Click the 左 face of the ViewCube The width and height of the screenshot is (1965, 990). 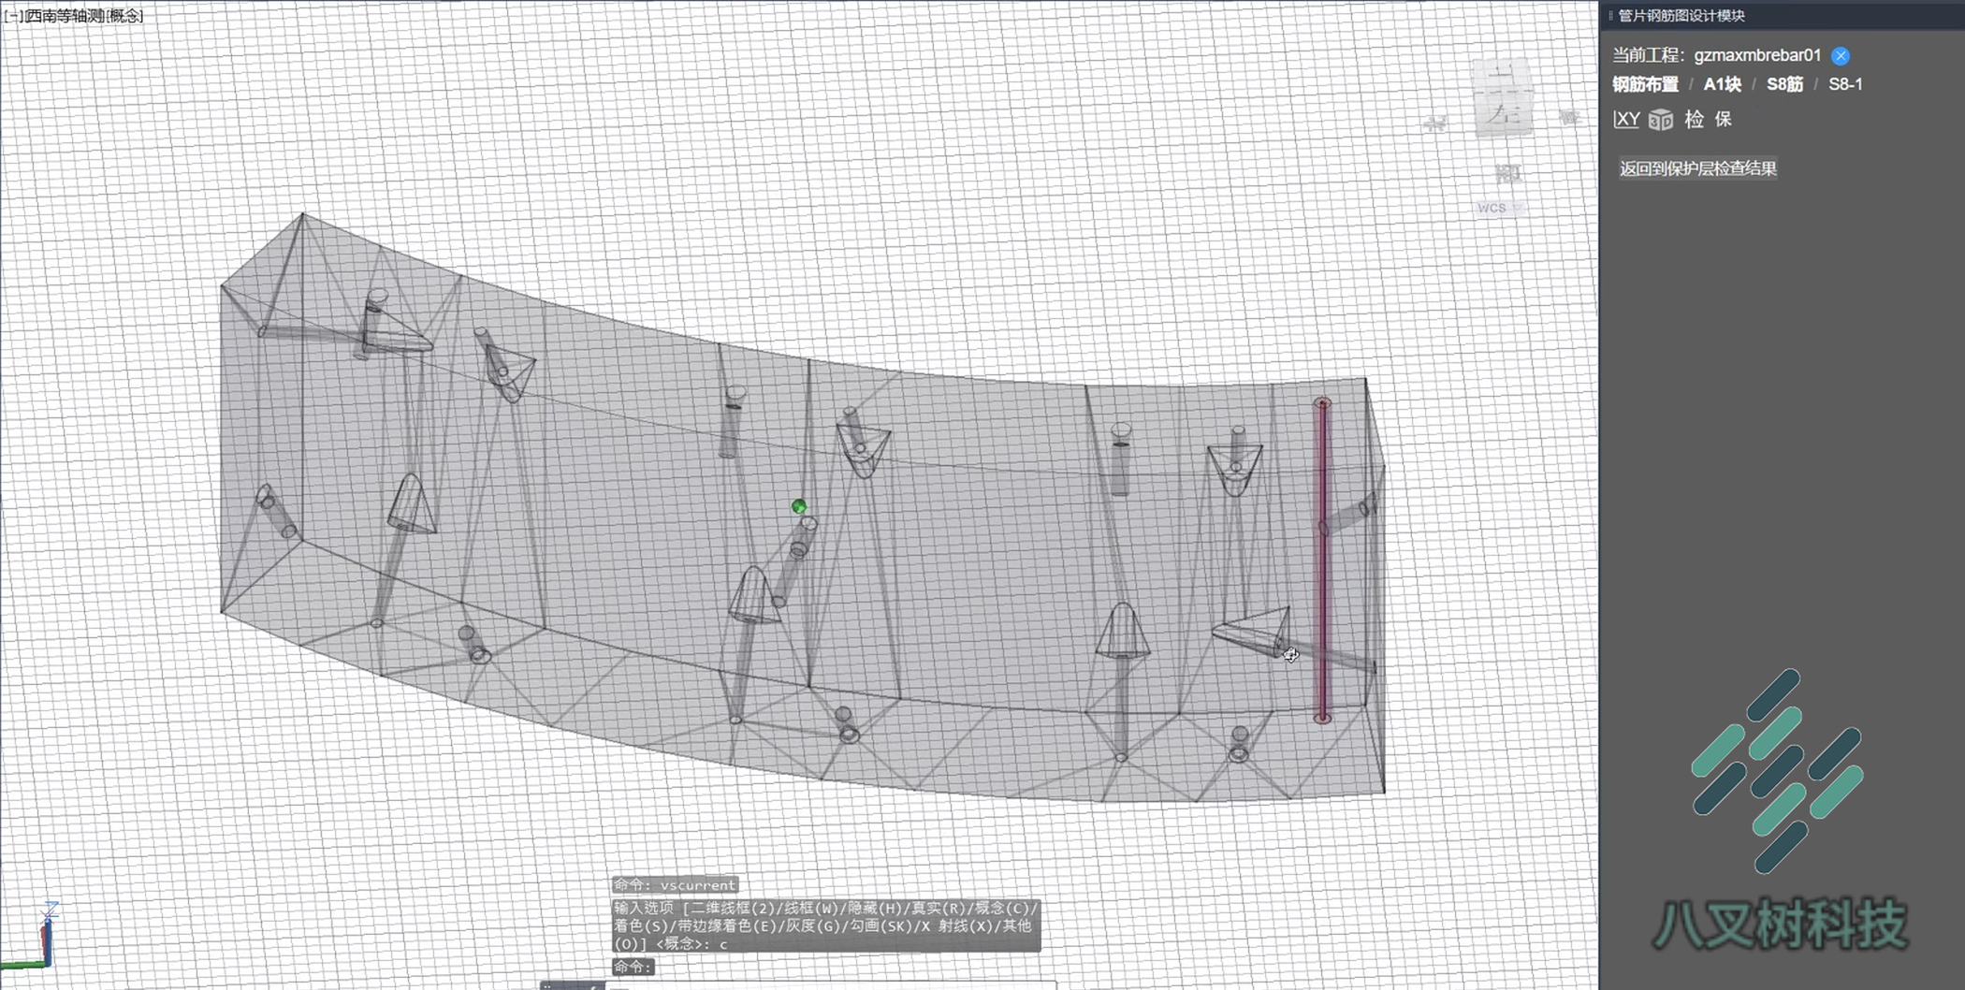[x=1506, y=114]
